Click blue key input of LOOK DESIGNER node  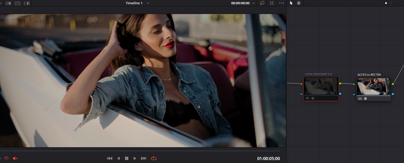click(x=301, y=94)
